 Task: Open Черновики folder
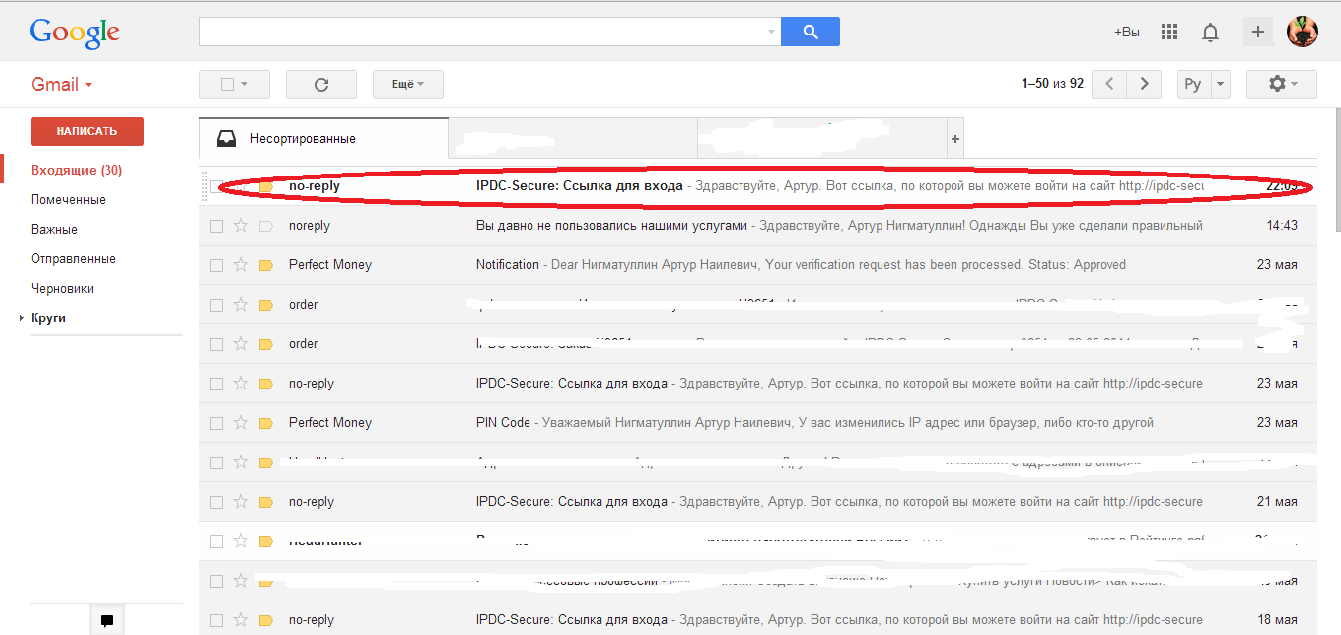coord(61,289)
